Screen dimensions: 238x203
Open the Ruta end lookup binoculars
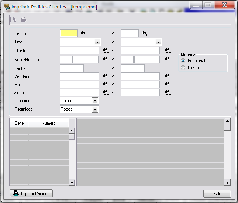click(x=168, y=85)
